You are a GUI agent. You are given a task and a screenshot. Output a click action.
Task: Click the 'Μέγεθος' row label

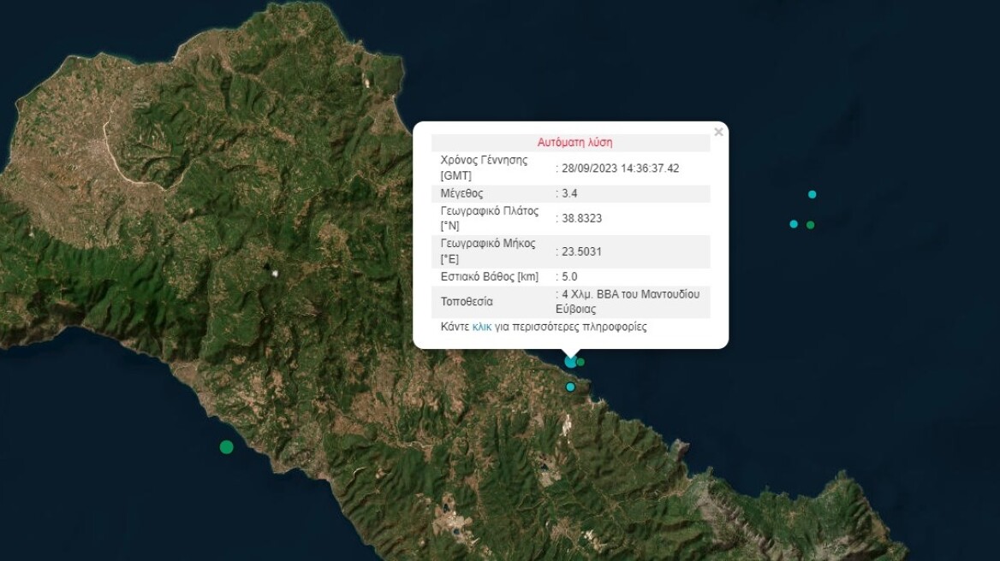tap(462, 194)
